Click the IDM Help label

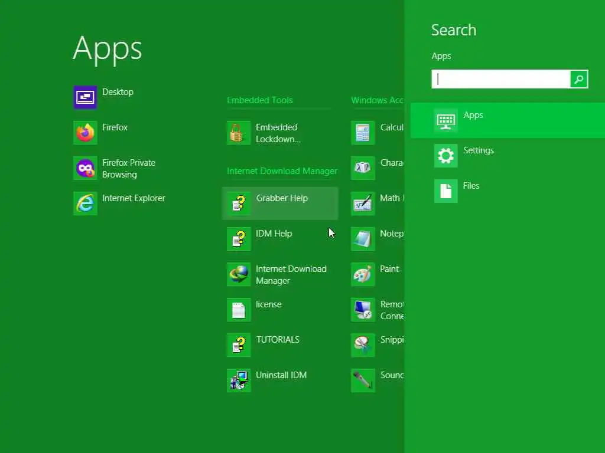click(x=274, y=234)
